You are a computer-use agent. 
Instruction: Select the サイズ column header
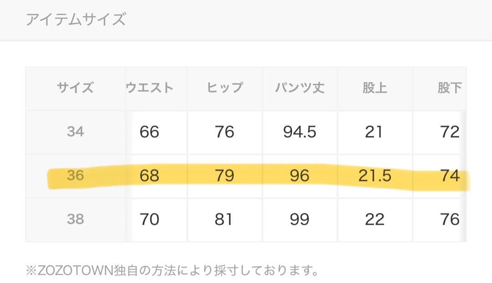point(75,87)
